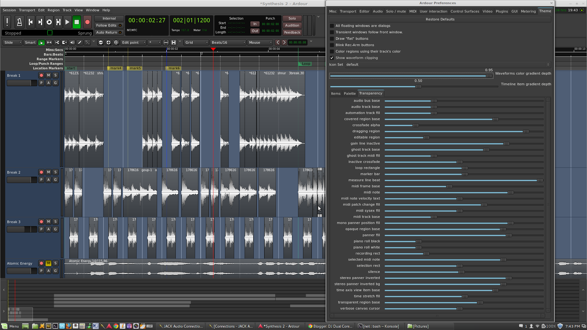Unmute the Atomic Energy track
Image resolution: width=587 pixels, height=330 pixels.
(x=48, y=263)
